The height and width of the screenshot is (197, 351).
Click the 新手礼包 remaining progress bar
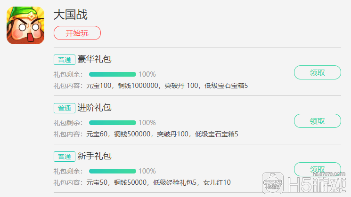point(113,171)
